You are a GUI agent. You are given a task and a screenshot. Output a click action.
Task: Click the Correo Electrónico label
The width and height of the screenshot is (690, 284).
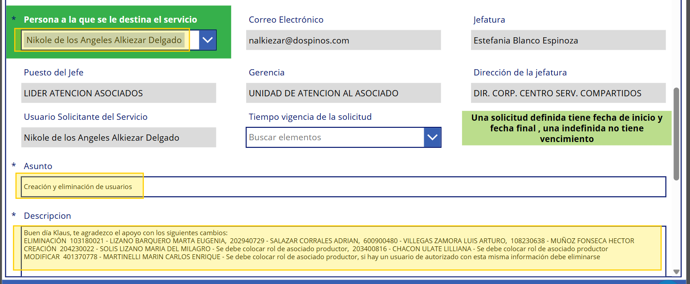coord(286,20)
